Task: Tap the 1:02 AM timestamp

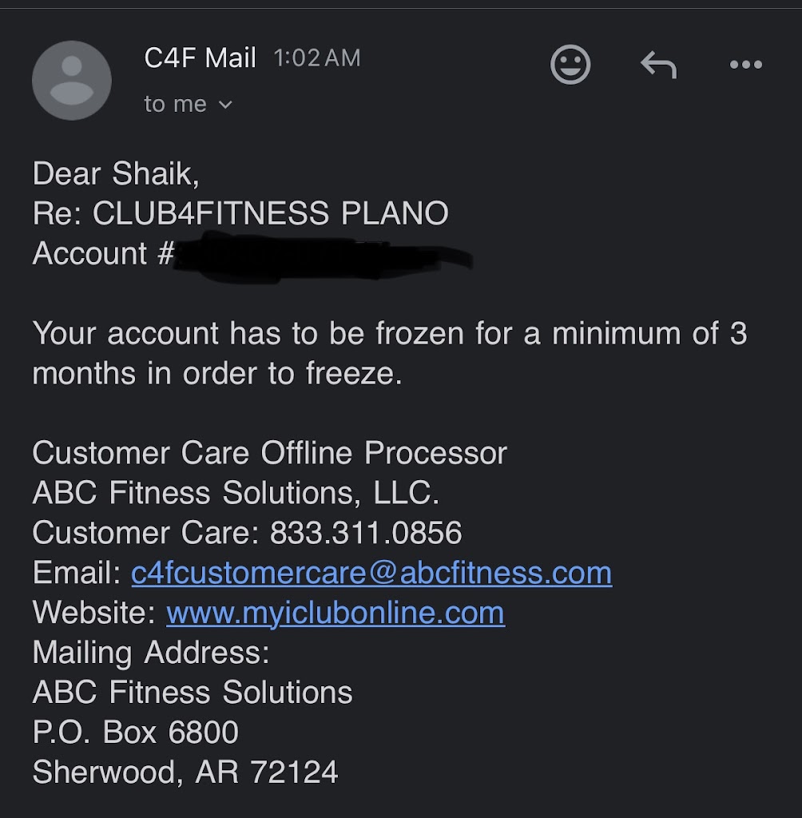Action: click(x=317, y=58)
